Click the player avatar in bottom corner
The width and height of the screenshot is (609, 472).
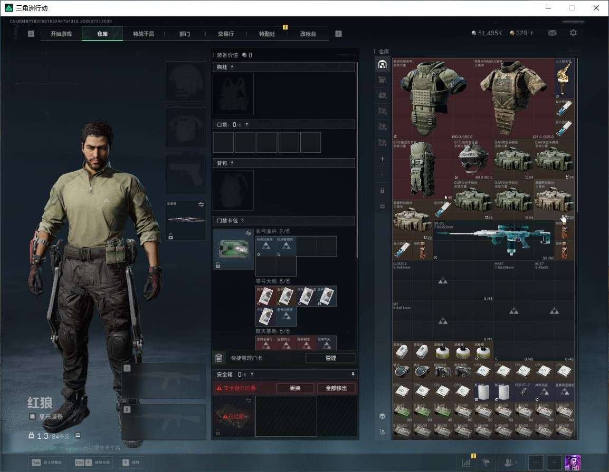[x=573, y=463]
